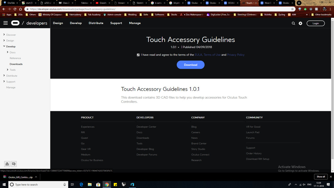
Task: Click the Chrome icon on the taskbar
Action: pyautogui.click(x=107, y=185)
